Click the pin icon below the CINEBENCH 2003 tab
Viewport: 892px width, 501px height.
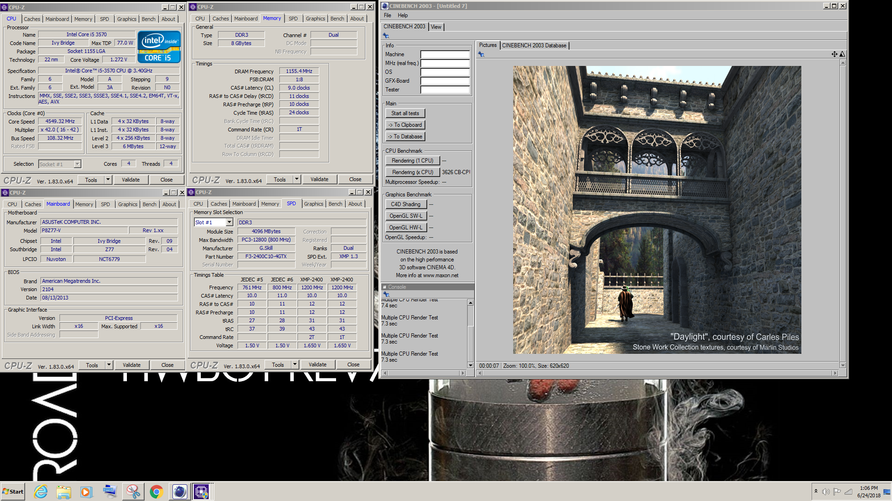(x=386, y=36)
